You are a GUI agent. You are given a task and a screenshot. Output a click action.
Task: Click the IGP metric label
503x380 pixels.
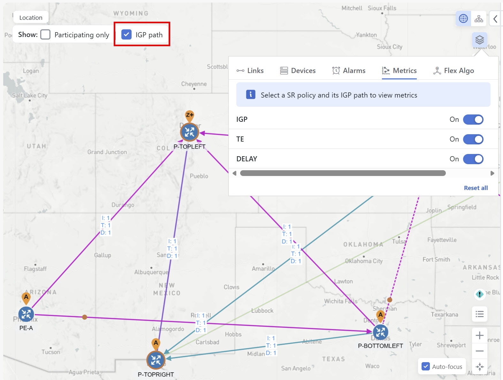coord(242,119)
